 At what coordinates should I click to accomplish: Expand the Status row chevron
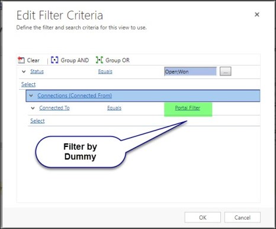[x=24, y=71]
